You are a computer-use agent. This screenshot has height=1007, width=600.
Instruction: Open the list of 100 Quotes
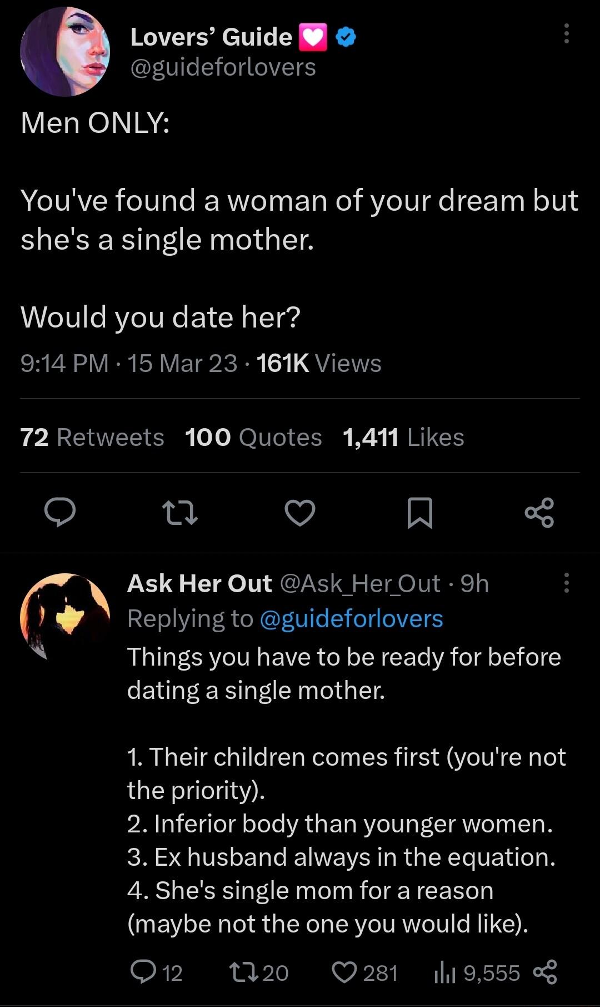(x=255, y=437)
